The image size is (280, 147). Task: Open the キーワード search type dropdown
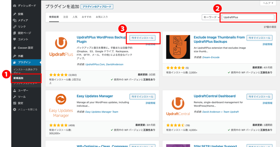(x=211, y=17)
